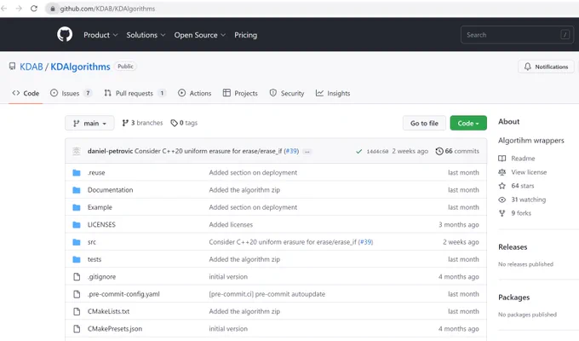This screenshot has height=341, width=579.
Task: Switch to the Insights tab
Action: 333,93
